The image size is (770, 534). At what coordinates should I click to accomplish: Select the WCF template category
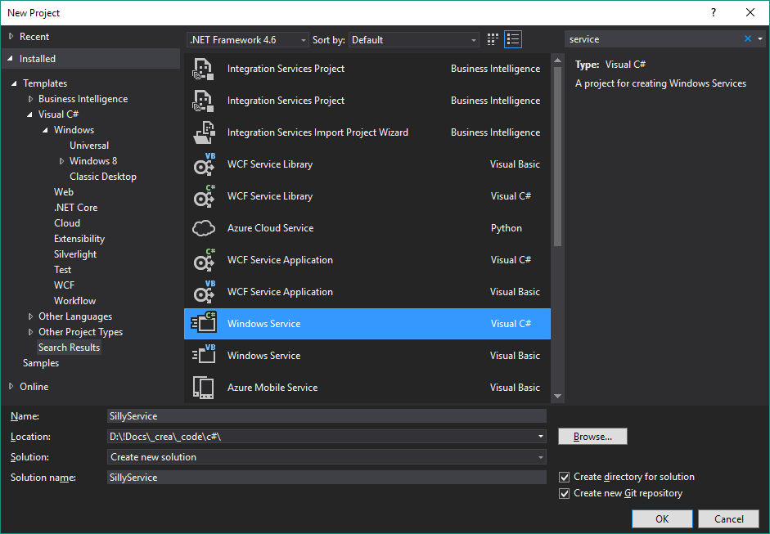pos(65,285)
